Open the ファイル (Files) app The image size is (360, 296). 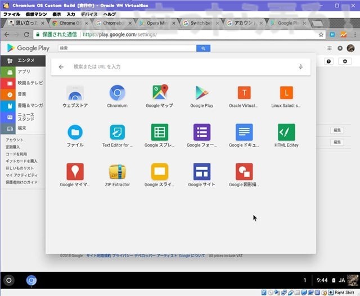coord(75,136)
